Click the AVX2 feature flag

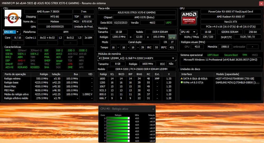59,54
